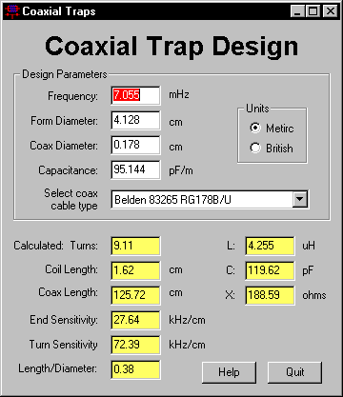Click the Quit button
The height and width of the screenshot is (397, 343).
click(295, 372)
